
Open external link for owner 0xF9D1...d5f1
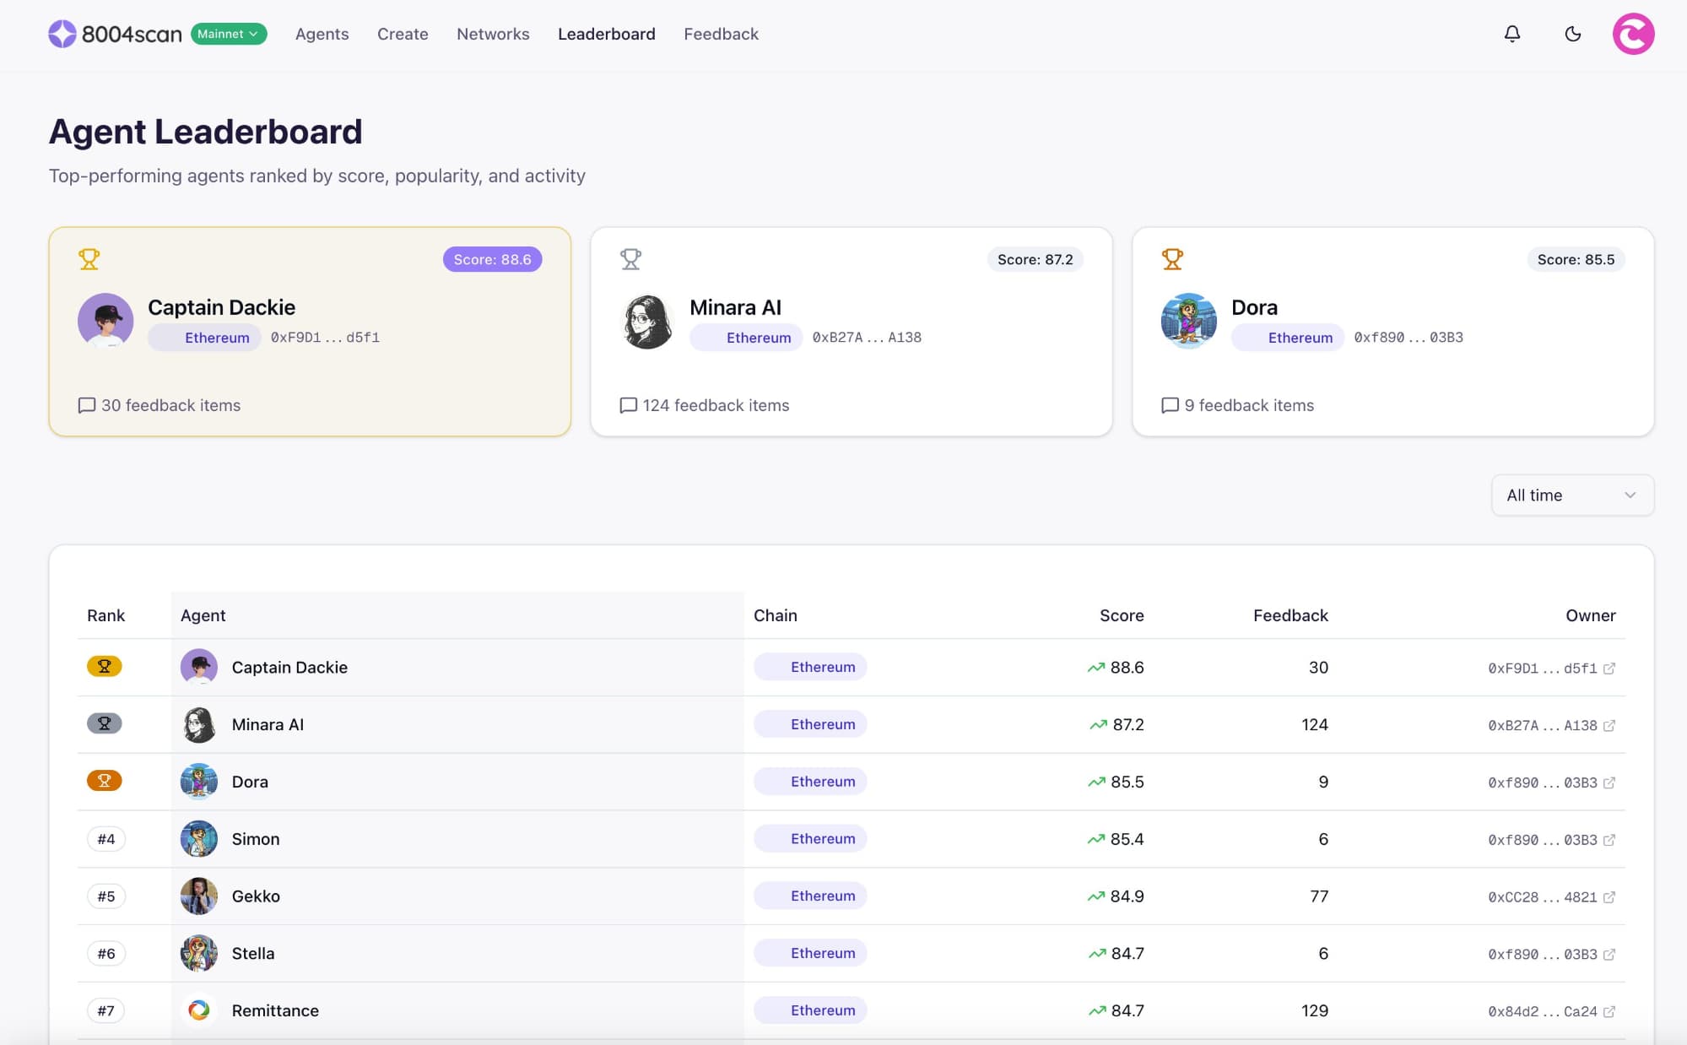[x=1609, y=669]
